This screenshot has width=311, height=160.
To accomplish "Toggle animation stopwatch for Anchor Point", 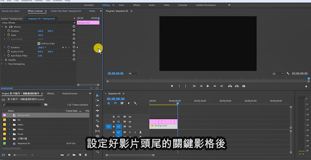I will 9,51.
